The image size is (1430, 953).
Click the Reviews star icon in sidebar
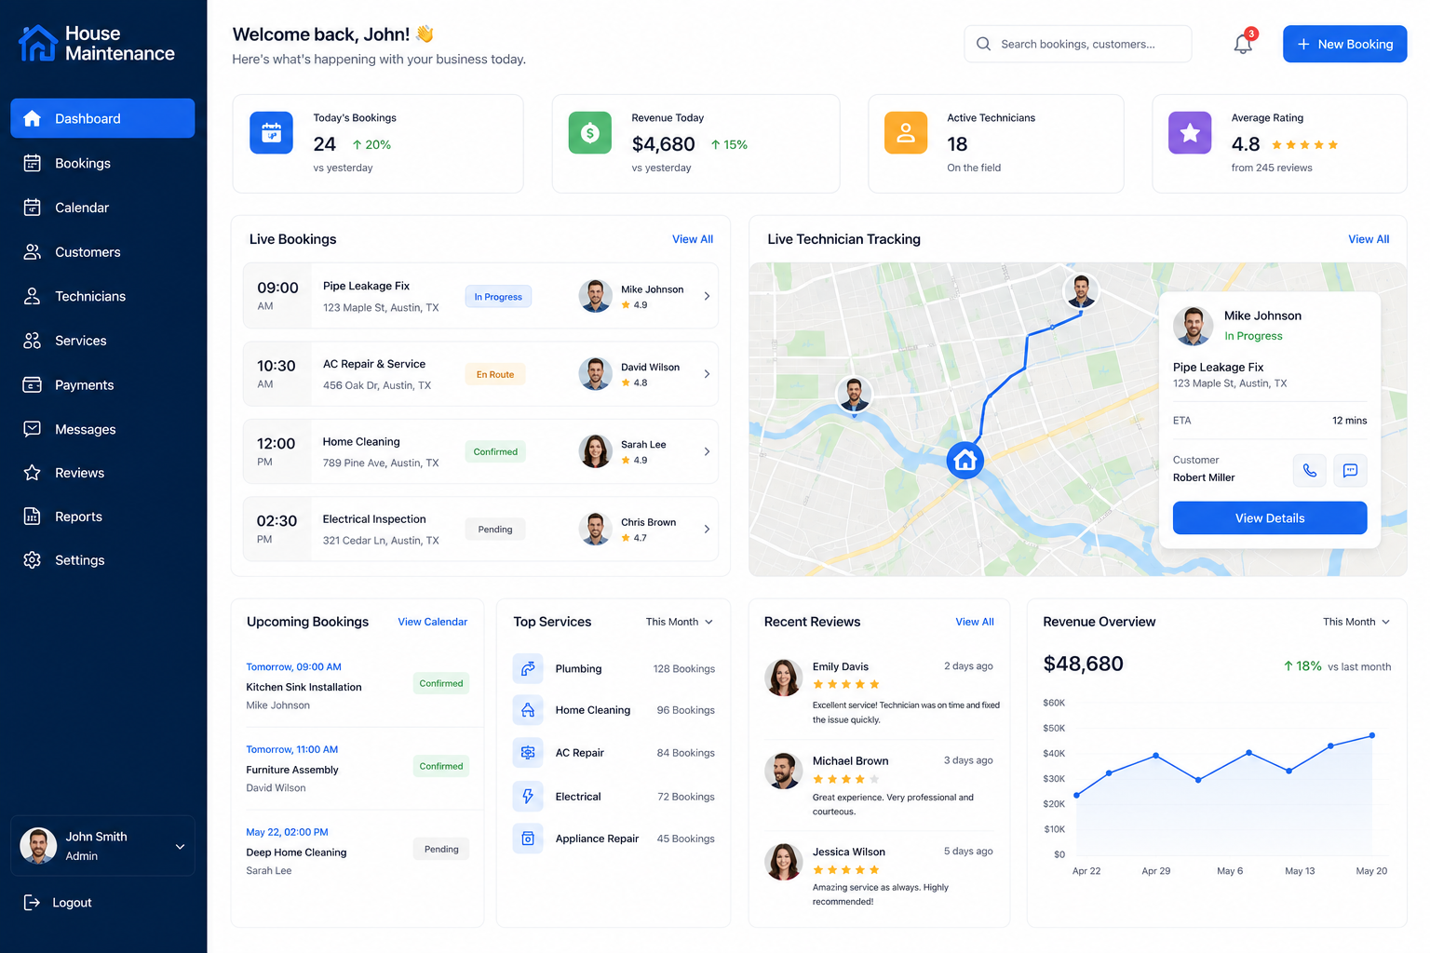click(x=32, y=473)
